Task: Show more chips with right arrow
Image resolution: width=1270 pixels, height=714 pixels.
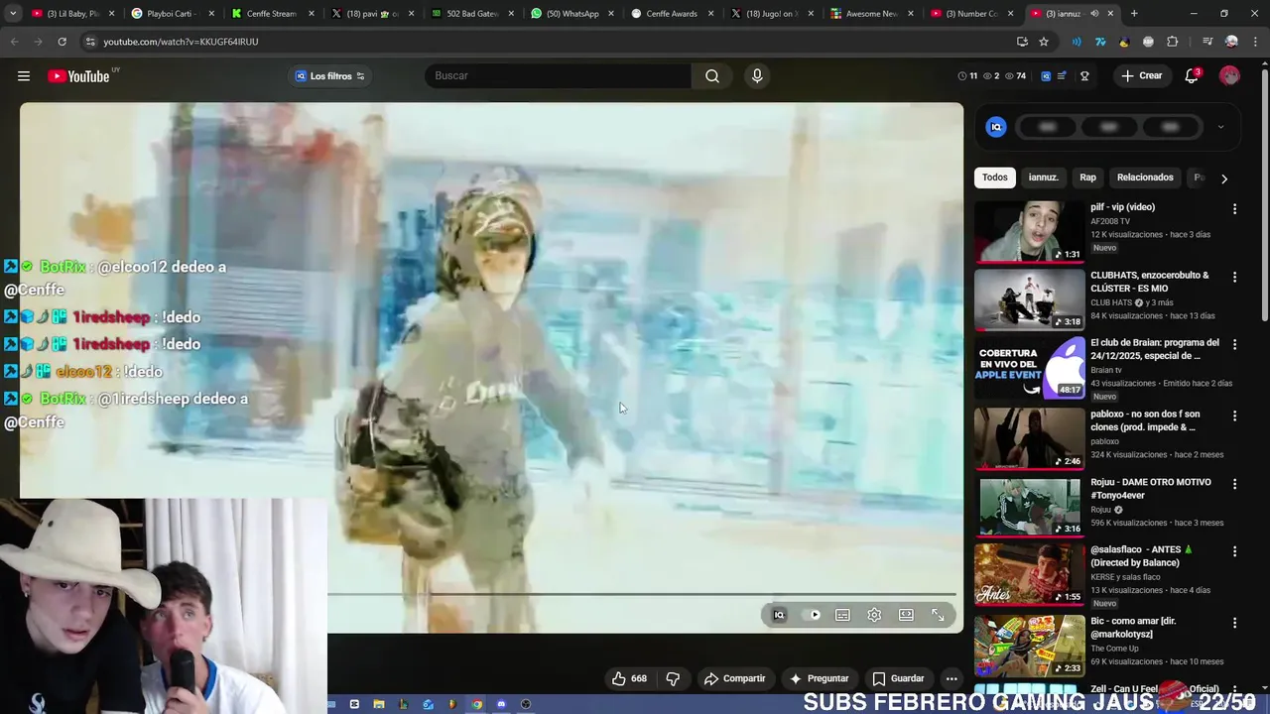Action: [x=1224, y=178]
